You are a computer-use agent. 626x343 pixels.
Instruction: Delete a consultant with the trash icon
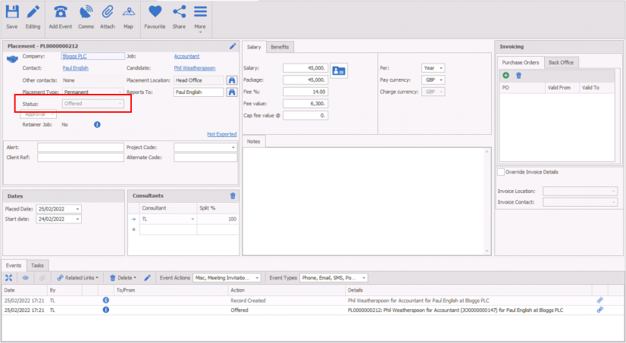(233, 195)
